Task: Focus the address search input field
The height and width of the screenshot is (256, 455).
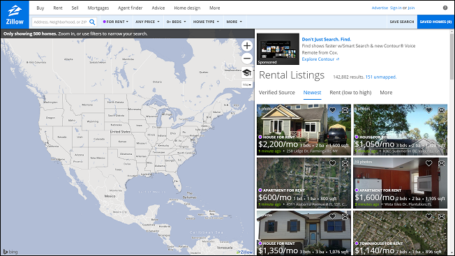Action: 60,22
